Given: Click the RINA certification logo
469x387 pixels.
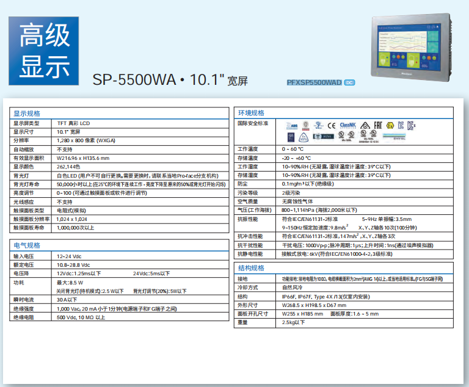Looking at the screenshot, I should pos(323,136).
